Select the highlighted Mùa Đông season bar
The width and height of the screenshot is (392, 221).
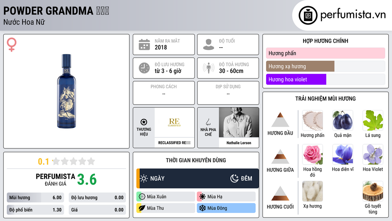tap(226, 208)
